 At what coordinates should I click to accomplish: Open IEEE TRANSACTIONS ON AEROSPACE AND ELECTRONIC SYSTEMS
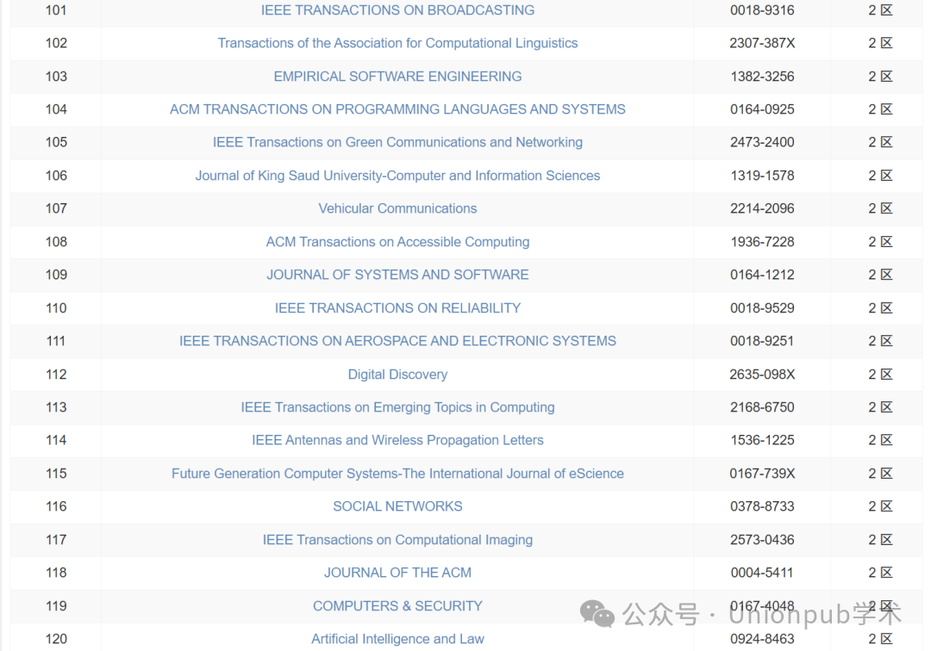pos(397,341)
